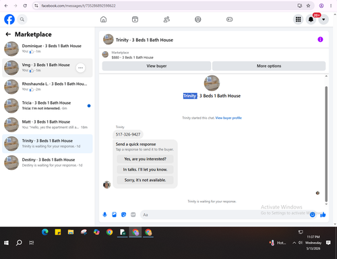
Task: Open the emoji picker in message box
Action: coord(313,214)
